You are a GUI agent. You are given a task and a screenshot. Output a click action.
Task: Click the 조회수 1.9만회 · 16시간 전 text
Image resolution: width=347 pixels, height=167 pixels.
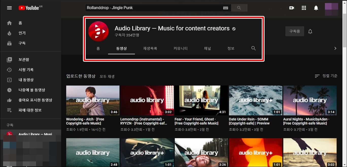click(86, 130)
